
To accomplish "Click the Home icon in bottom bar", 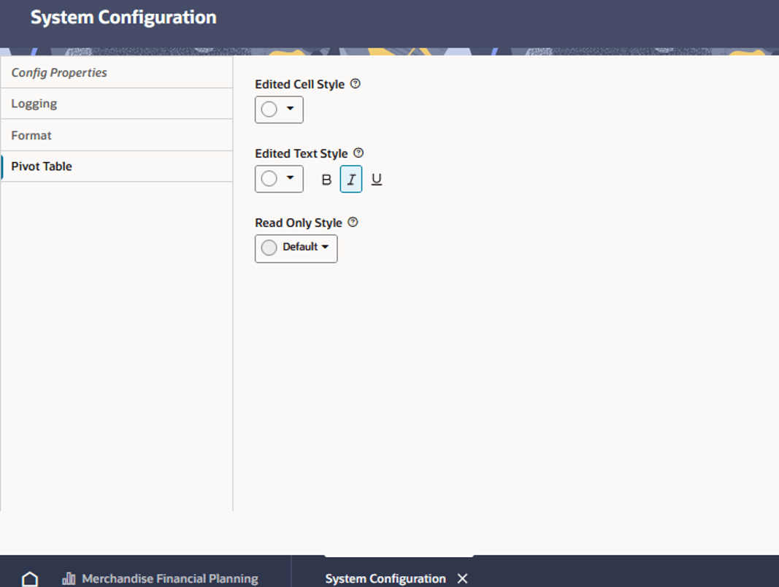I will (31, 578).
